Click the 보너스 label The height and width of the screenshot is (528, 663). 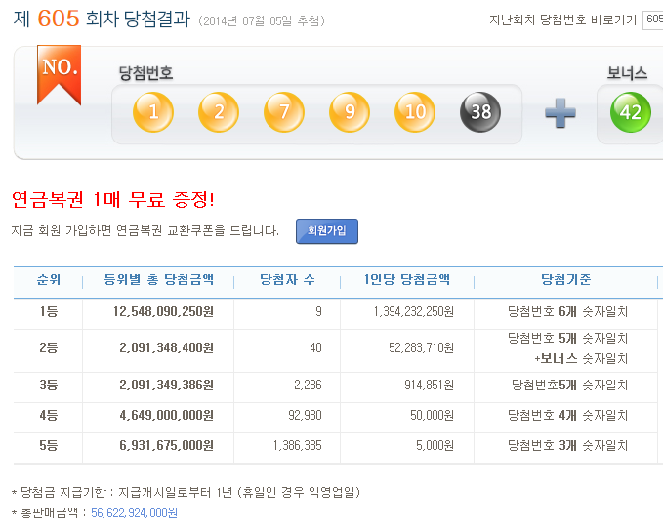point(627,73)
